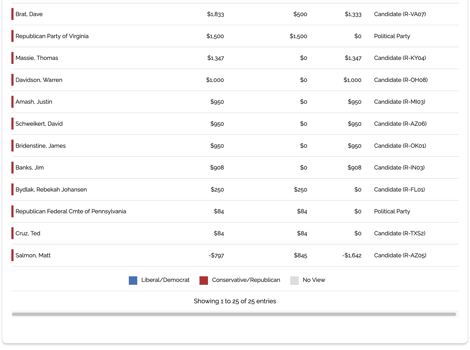
Task: Click the Conservative/Republican red legend swatch
Action: 204,280
